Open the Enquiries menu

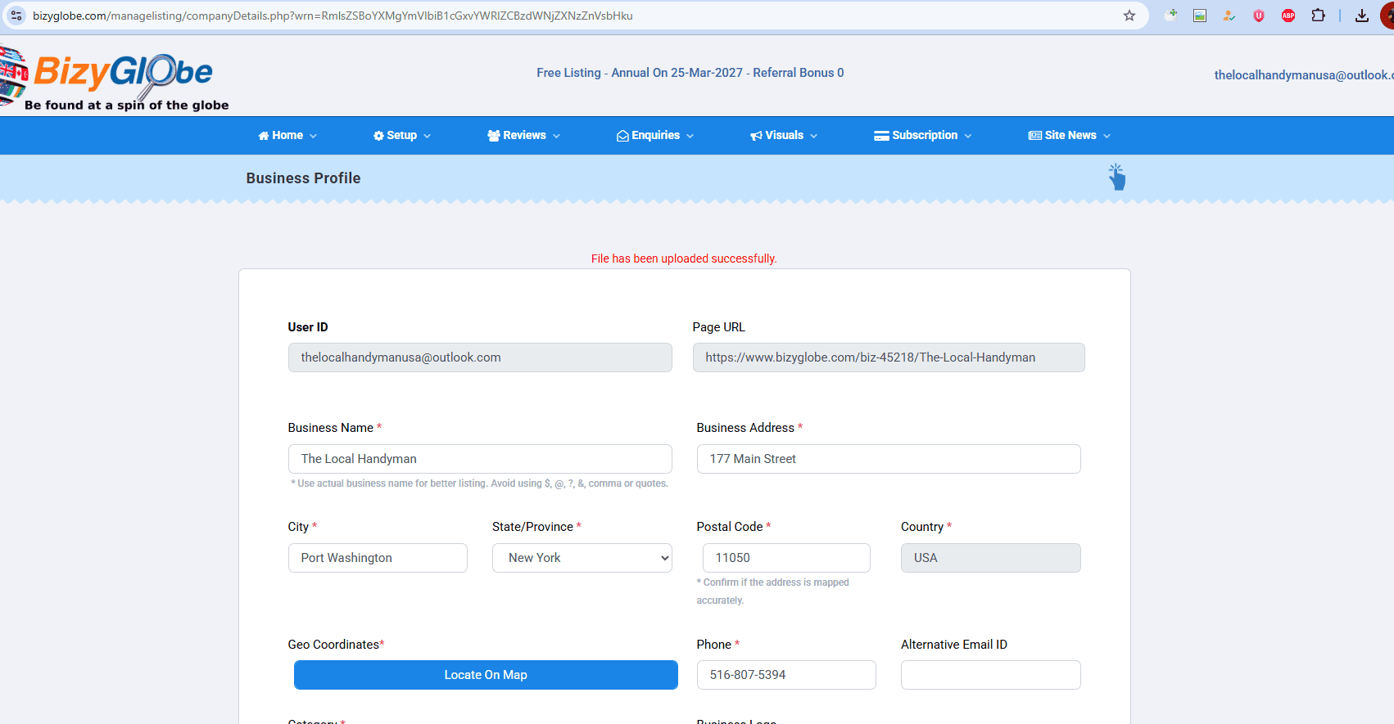(655, 136)
